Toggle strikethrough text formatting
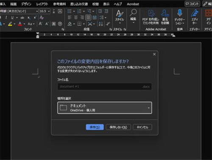 [22, 17]
